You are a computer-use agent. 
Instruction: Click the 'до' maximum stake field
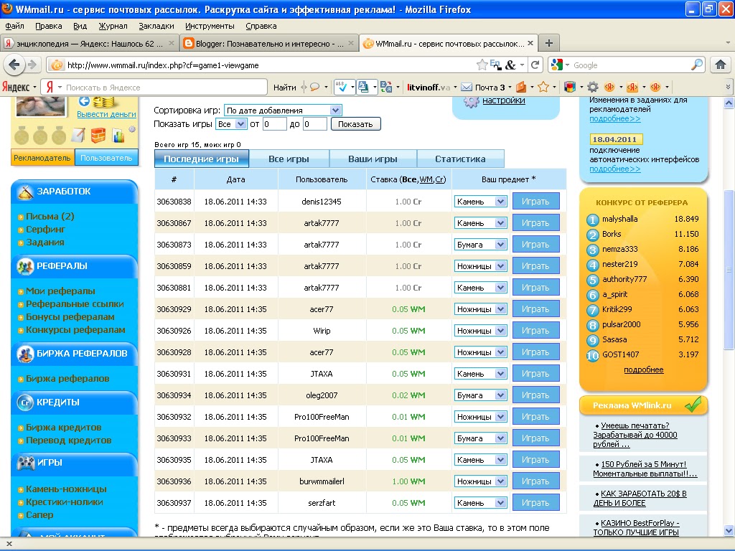[x=314, y=124]
